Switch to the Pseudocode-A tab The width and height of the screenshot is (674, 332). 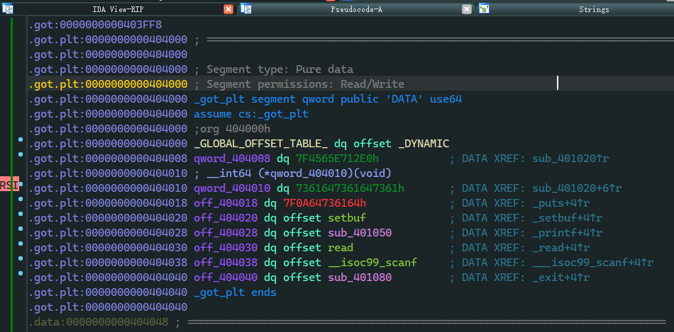click(356, 9)
